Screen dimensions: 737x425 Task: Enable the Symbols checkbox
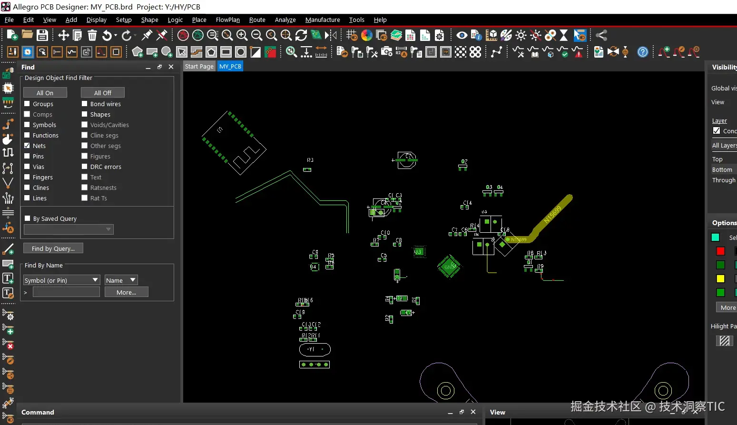[x=27, y=125]
